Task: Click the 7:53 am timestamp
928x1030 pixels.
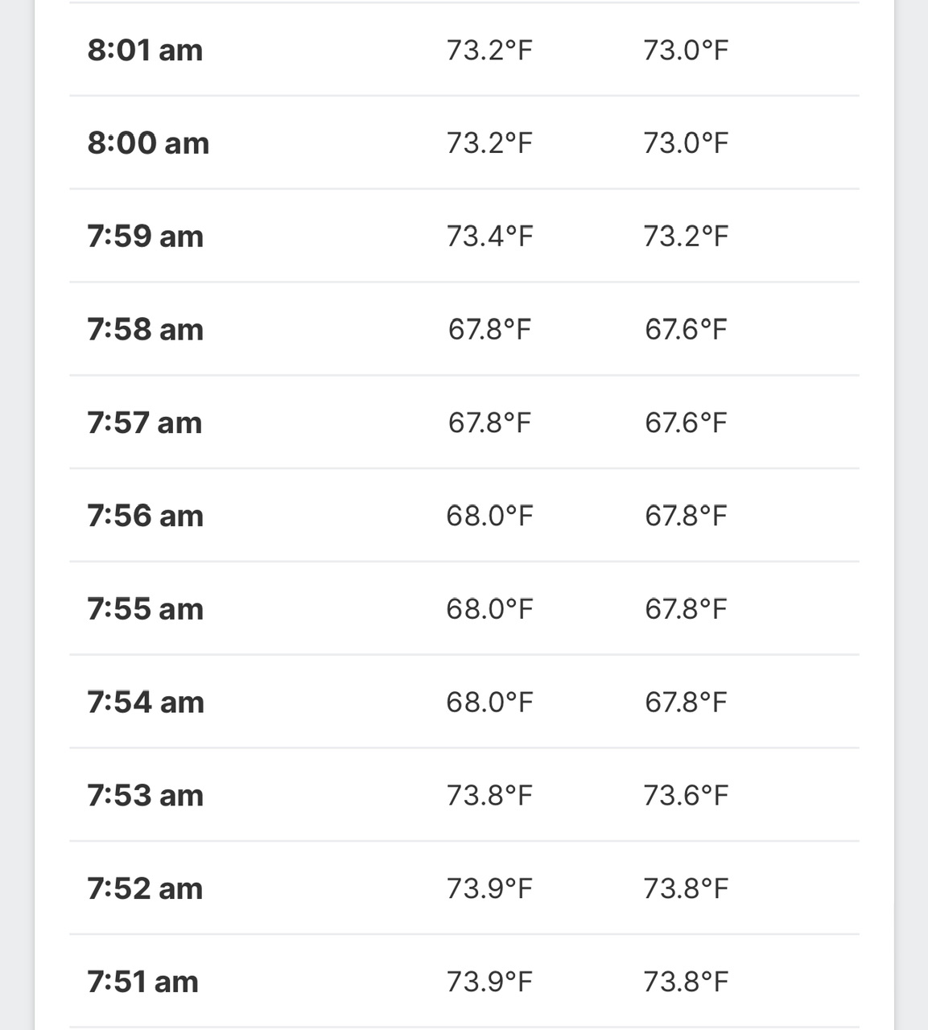Action: 145,796
